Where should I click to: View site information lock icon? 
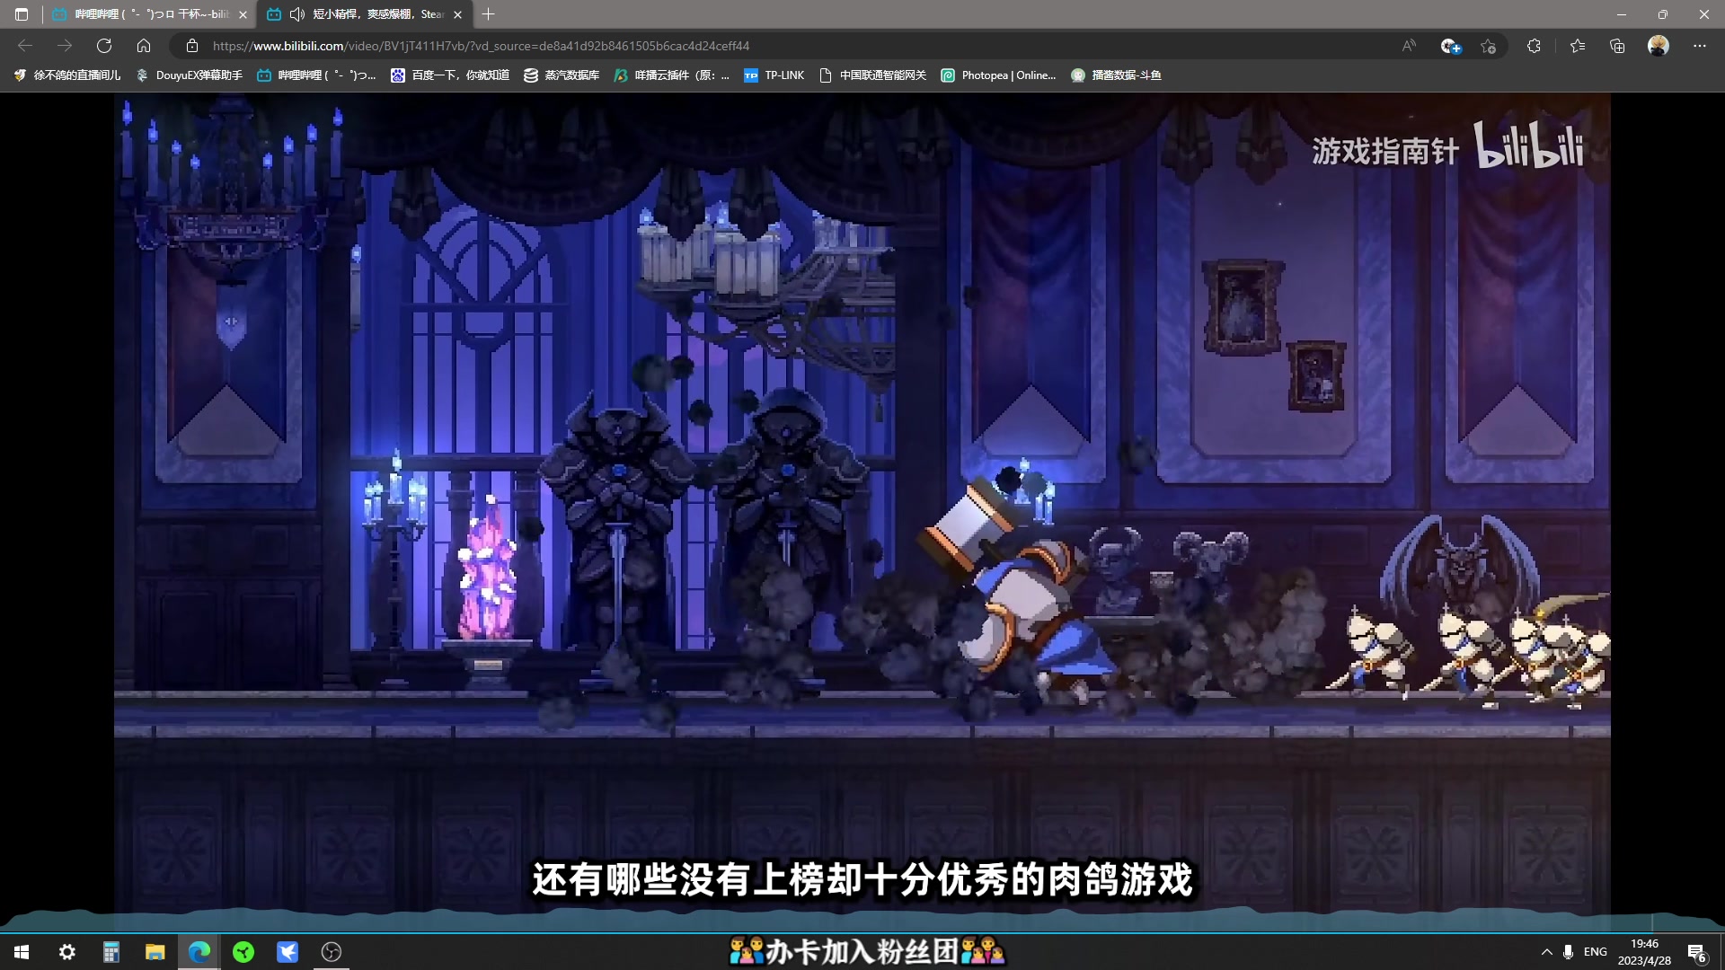(191, 46)
